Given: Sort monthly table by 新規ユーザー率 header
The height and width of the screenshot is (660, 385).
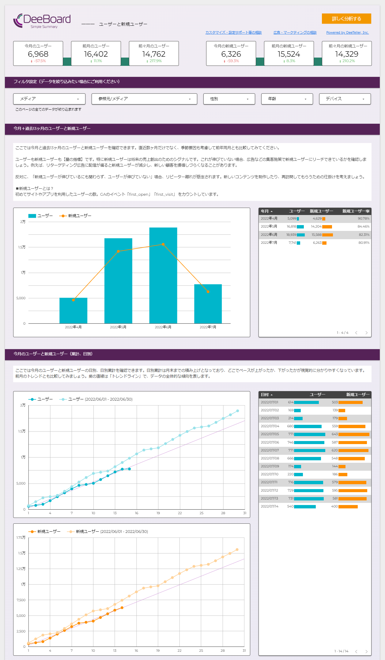Looking at the screenshot, I should coord(356,211).
